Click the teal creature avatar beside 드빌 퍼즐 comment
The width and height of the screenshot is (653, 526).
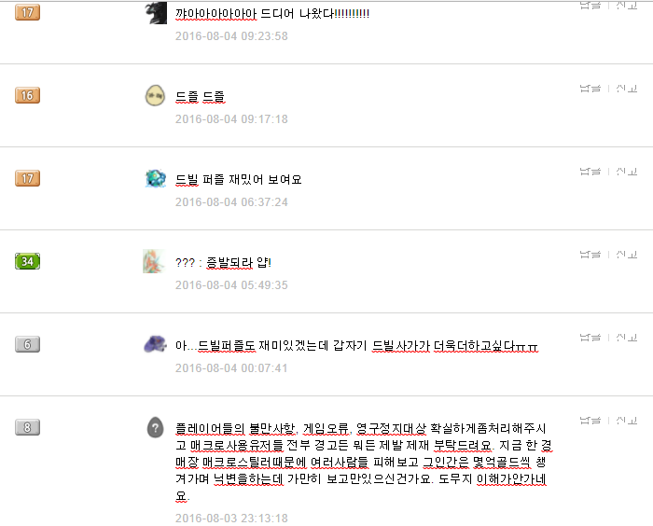[x=156, y=178]
